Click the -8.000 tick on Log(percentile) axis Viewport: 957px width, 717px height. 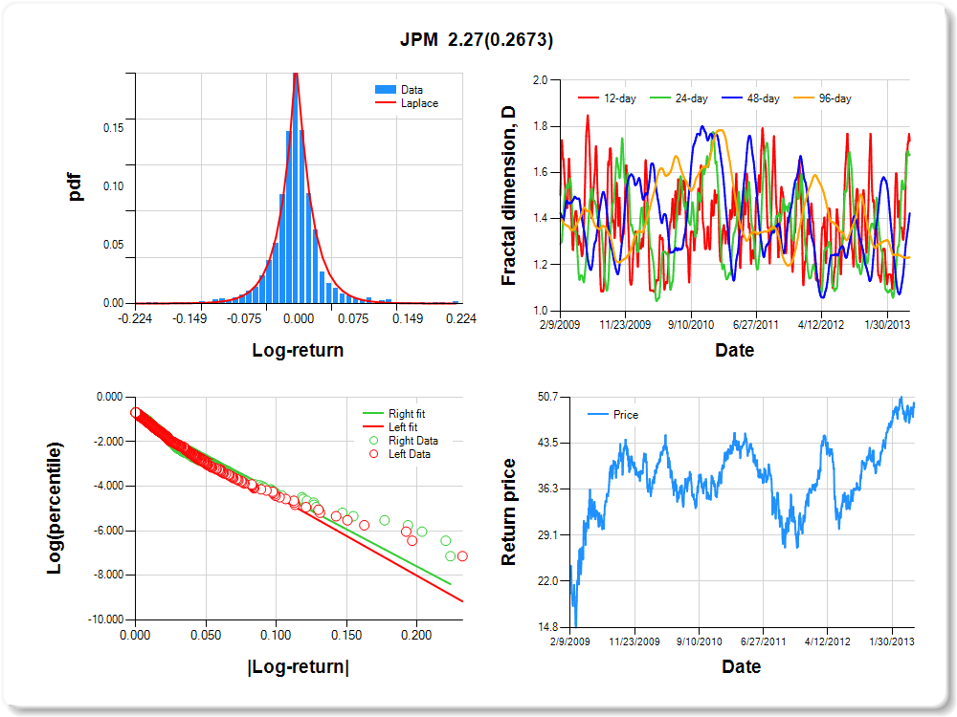coord(109,575)
